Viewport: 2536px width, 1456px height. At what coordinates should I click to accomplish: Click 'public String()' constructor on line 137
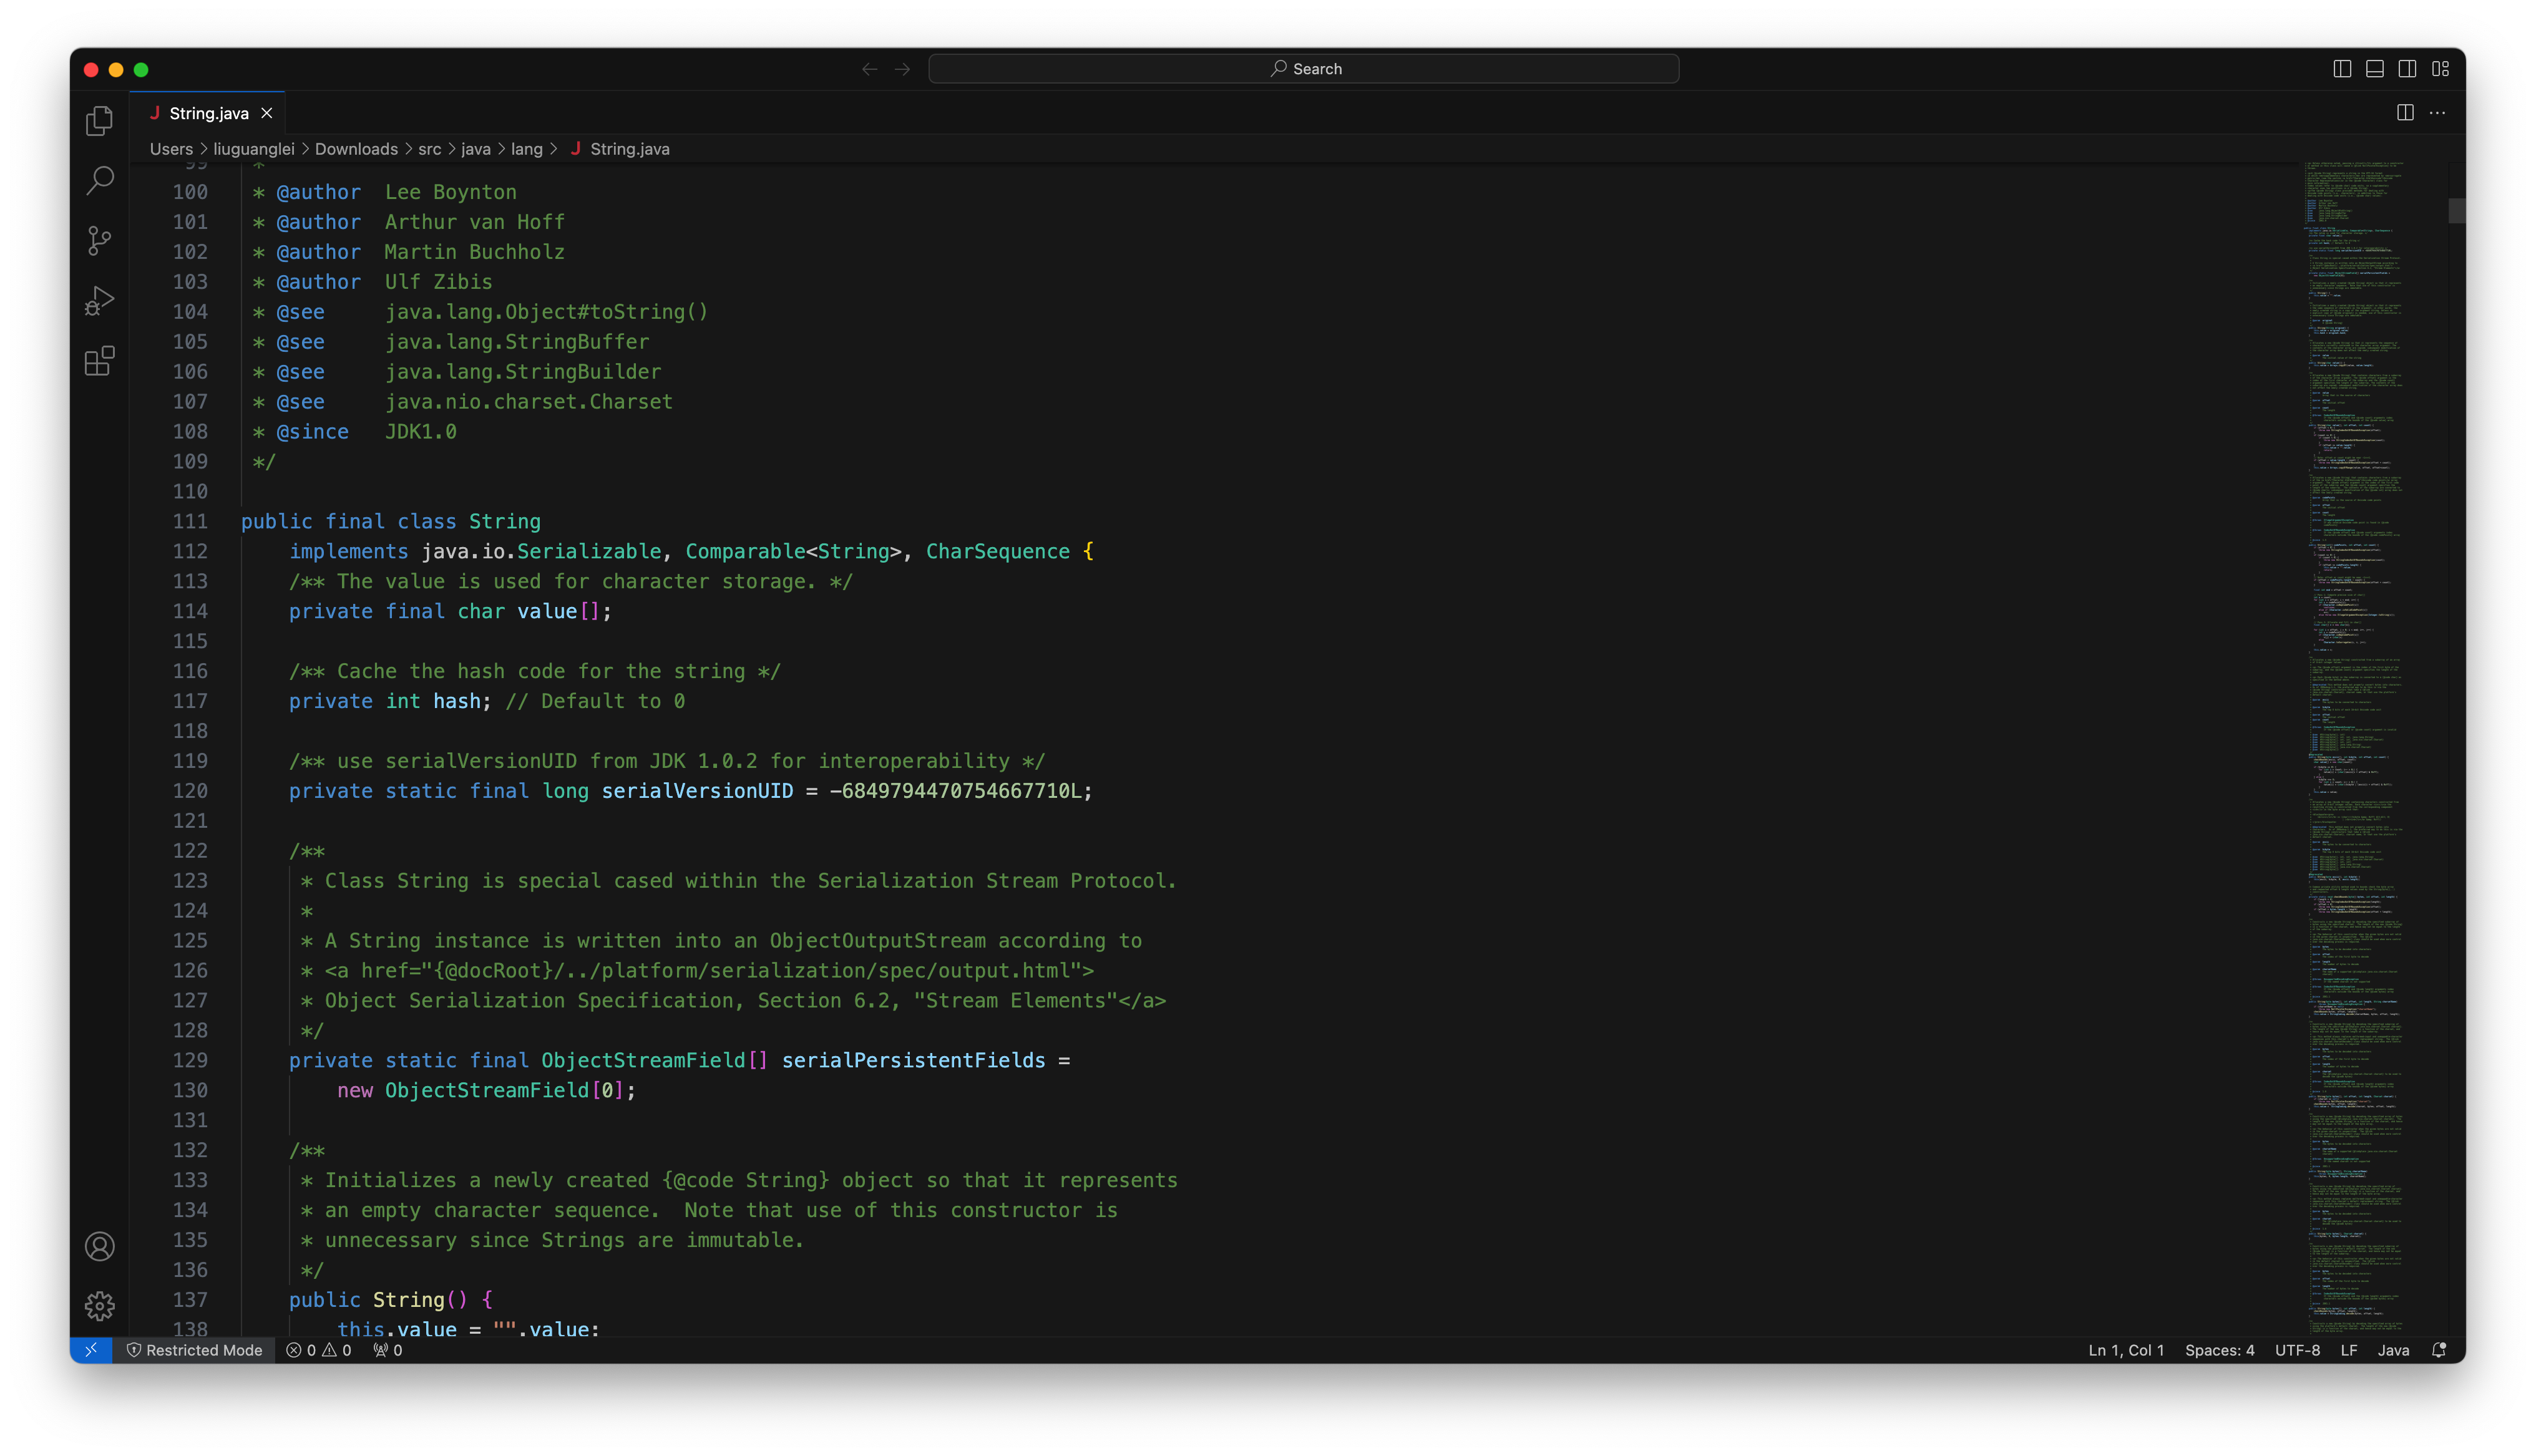(x=378, y=1300)
